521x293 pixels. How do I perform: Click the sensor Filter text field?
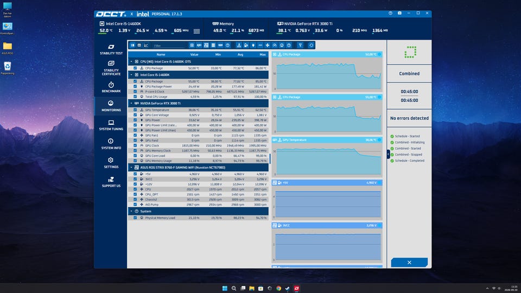pyautogui.click(x=169, y=46)
